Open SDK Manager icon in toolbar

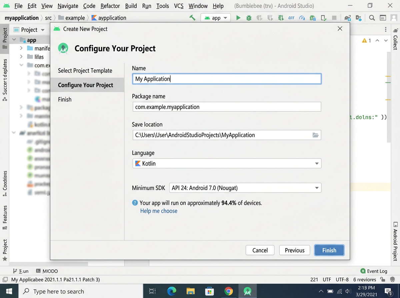pyautogui.click(x=359, y=18)
